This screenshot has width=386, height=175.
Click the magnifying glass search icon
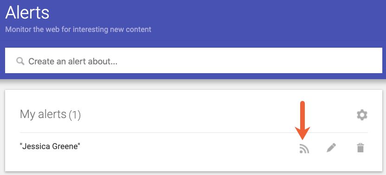tap(20, 61)
